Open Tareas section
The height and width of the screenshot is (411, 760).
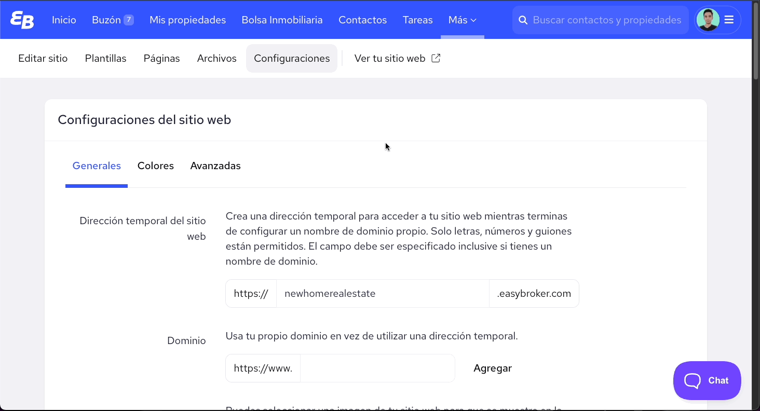pyautogui.click(x=417, y=20)
